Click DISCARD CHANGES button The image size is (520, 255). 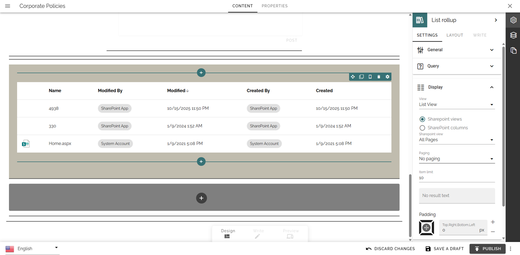(x=390, y=249)
